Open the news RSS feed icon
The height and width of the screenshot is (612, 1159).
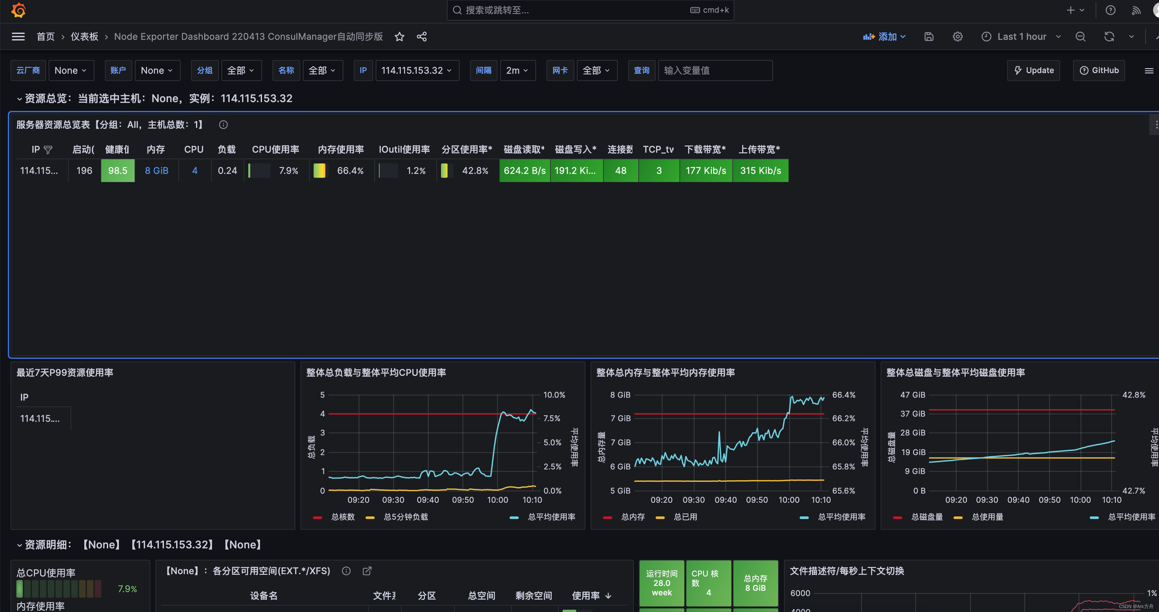(1136, 10)
